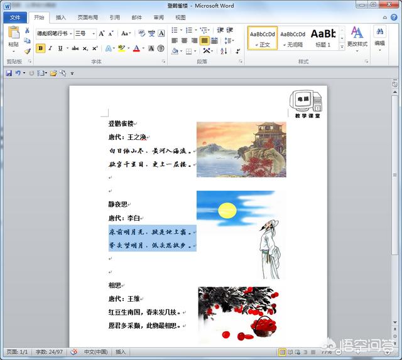The image size is (402, 360).
Task: Click the Print Preview icon in quick access toolbar
Action: coord(63,73)
